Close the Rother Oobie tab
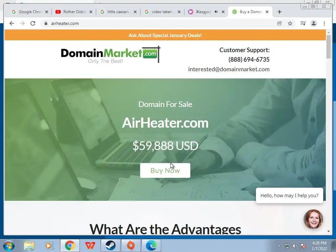The height and width of the screenshot is (252, 336). pyautogui.click(x=91, y=12)
